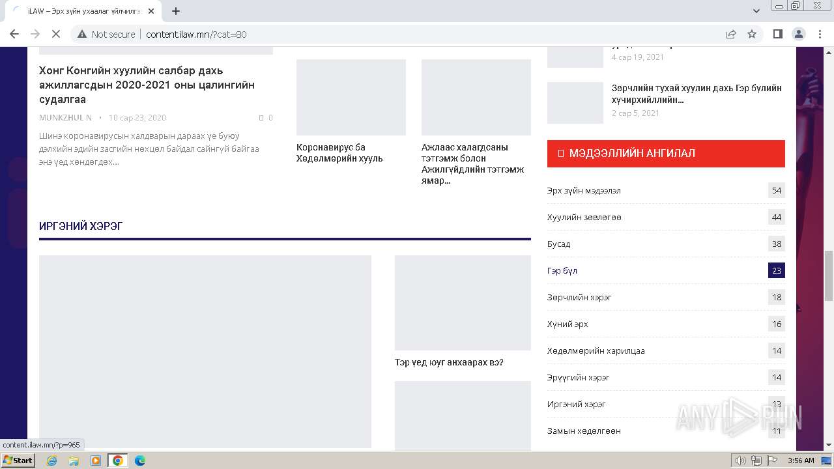The width and height of the screenshot is (834, 469).
Task: Open author MUNKZHUL N profile
Action: (65, 118)
